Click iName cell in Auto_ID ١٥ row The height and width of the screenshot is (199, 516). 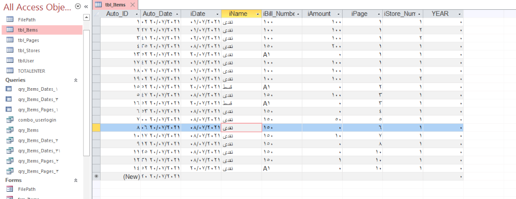pos(241,87)
